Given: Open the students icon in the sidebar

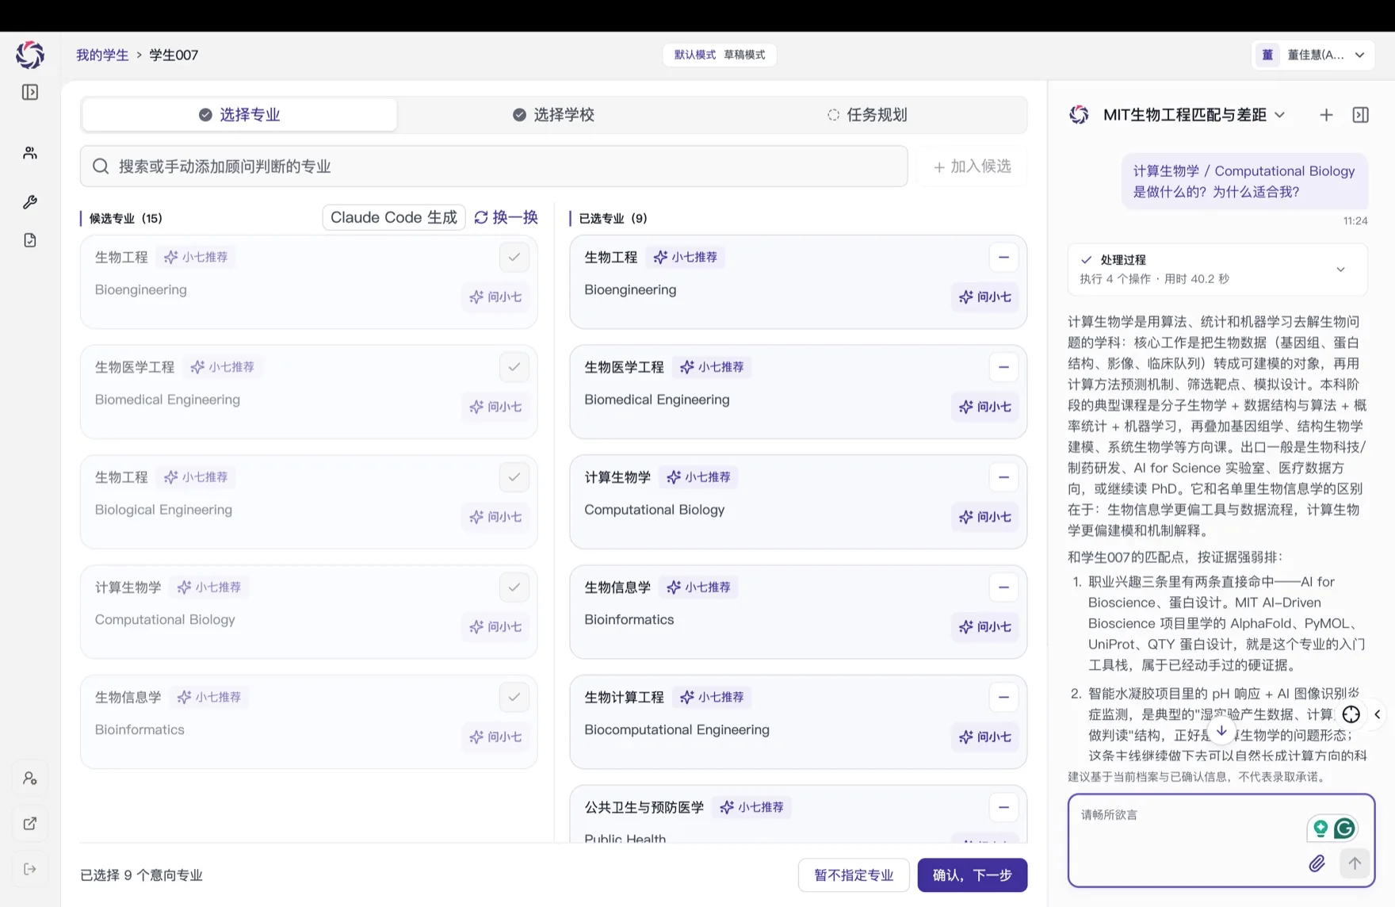Looking at the screenshot, I should [30, 153].
